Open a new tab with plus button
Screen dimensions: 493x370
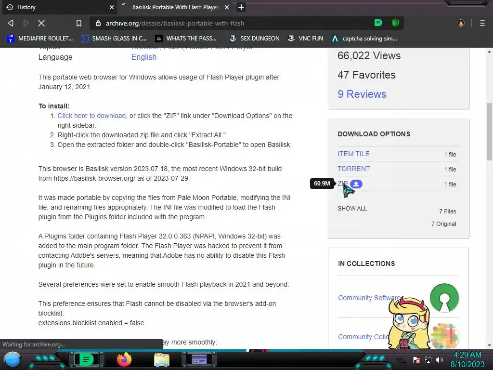pyautogui.click(x=241, y=7)
